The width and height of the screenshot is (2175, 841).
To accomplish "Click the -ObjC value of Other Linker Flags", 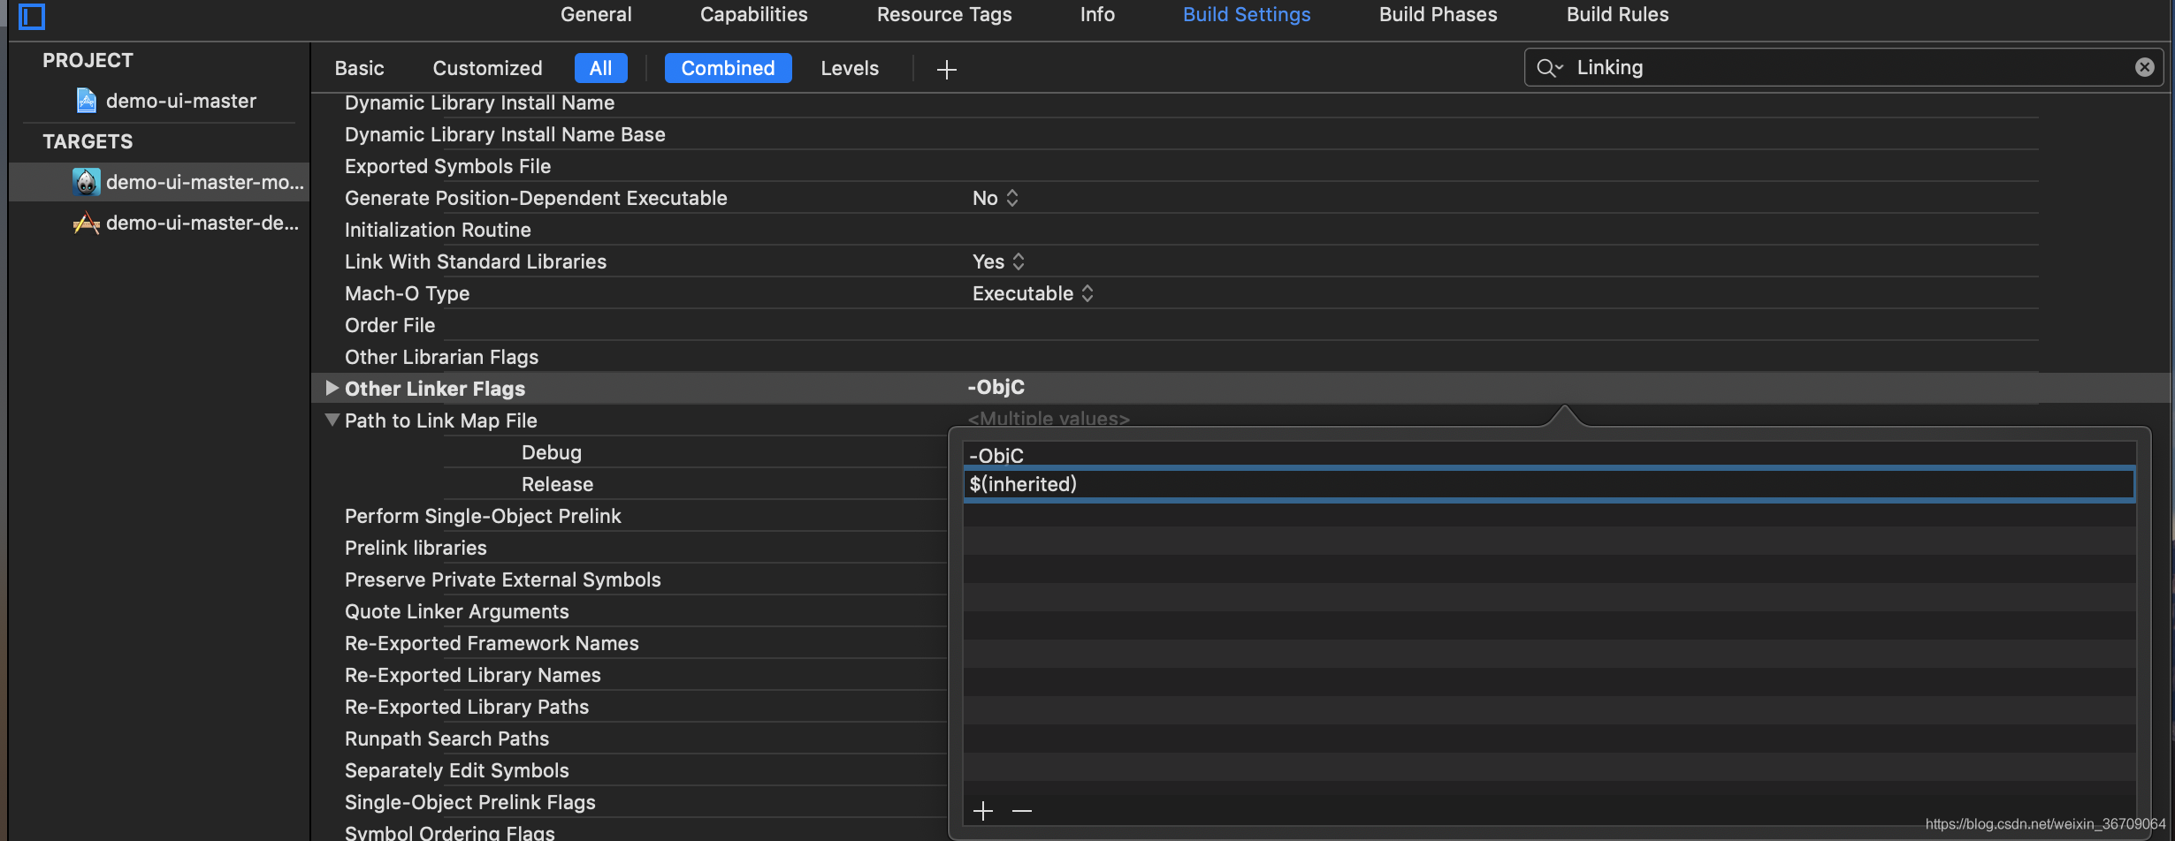I will [x=996, y=387].
